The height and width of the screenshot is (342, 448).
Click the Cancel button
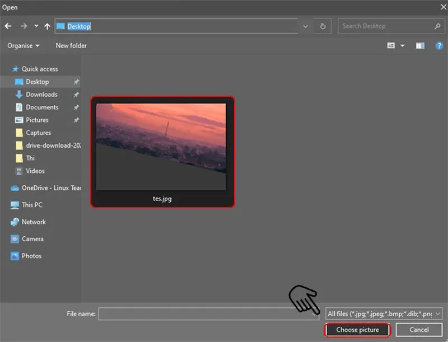point(418,330)
